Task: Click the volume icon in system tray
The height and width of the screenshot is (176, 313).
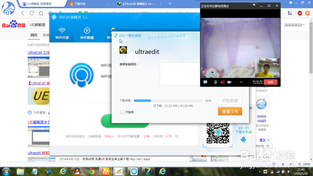Action: [x=289, y=172]
